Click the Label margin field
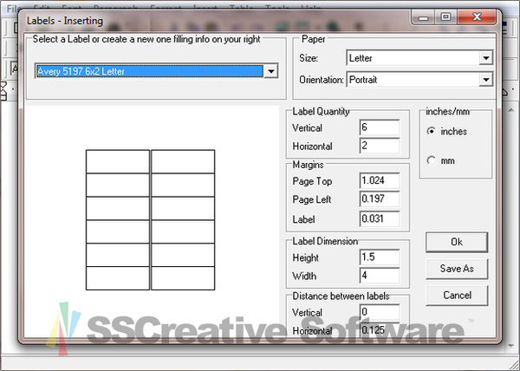The width and height of the screenshot is (520, 371). [x=380, y=219]
